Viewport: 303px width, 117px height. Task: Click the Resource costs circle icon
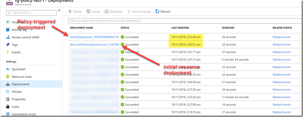(8, 77)
